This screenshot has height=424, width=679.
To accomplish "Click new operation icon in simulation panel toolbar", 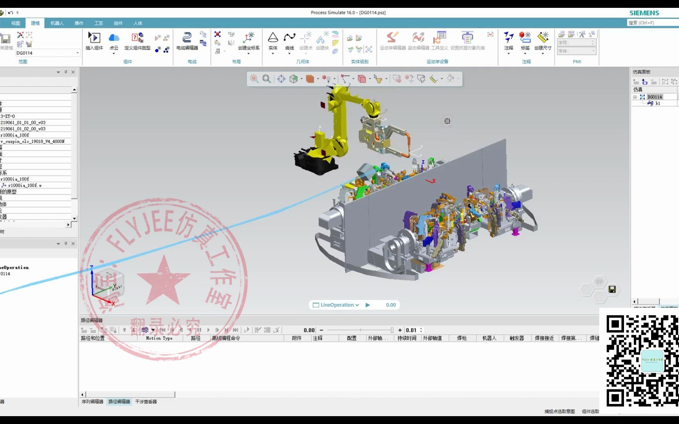I will pyautogui.click(x=644, y=82).
